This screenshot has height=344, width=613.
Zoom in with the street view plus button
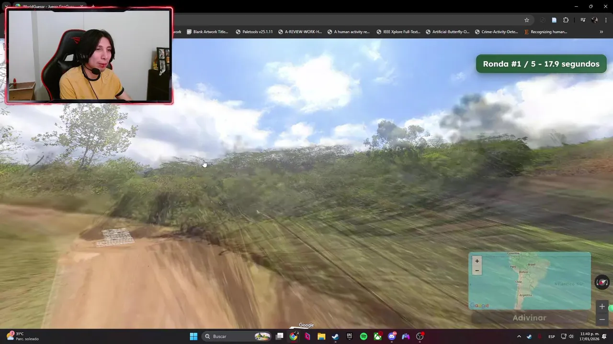pos(602,307)
